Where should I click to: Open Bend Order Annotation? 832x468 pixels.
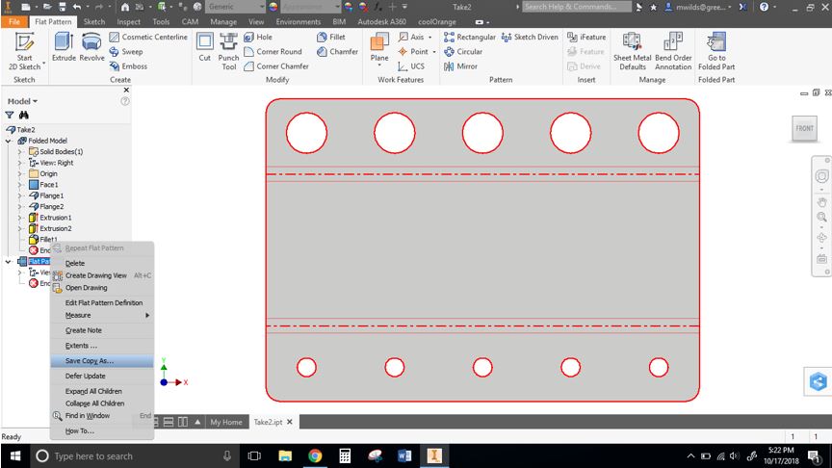click(x=673, y=51)
